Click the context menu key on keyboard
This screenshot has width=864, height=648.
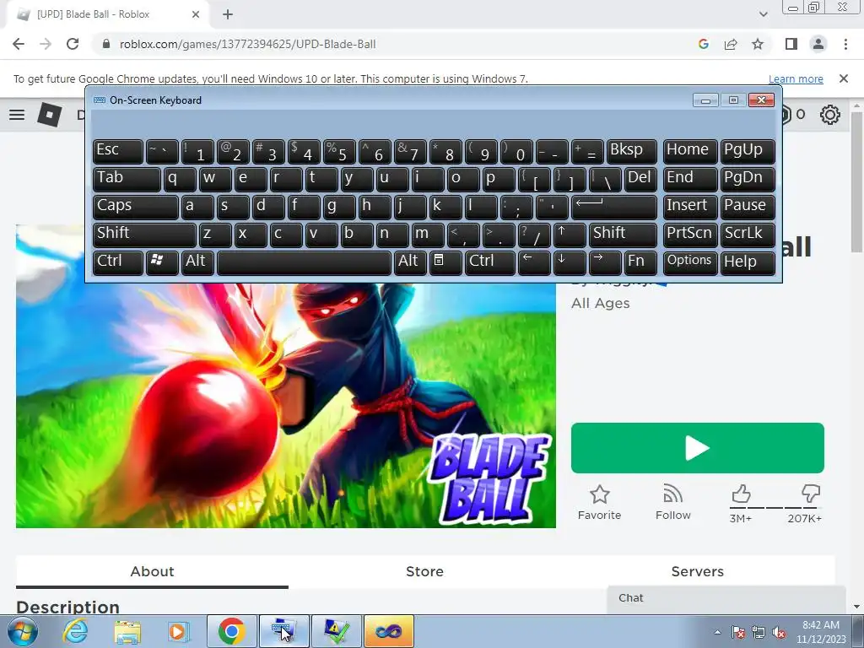445,262
